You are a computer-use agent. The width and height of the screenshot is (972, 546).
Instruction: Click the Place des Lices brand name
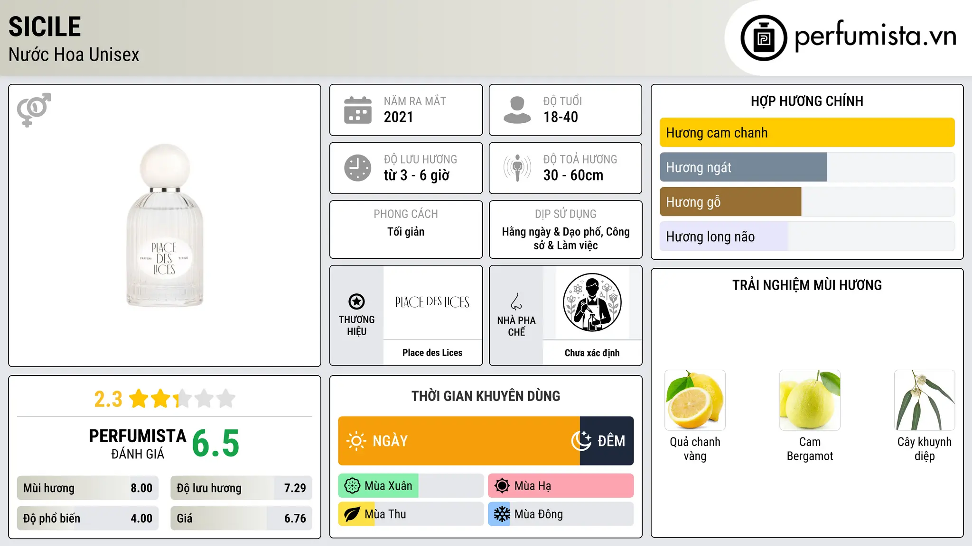[432, 353]
